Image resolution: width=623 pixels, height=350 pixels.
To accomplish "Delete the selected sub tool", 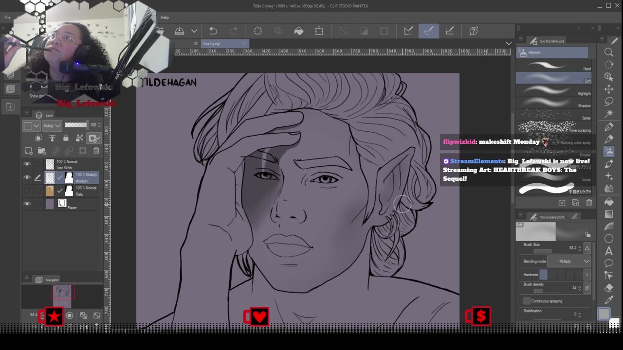I will (x=589, y=203).
